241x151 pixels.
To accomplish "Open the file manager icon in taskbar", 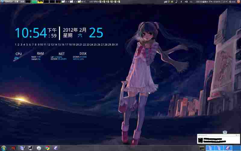I will (22, 148).
